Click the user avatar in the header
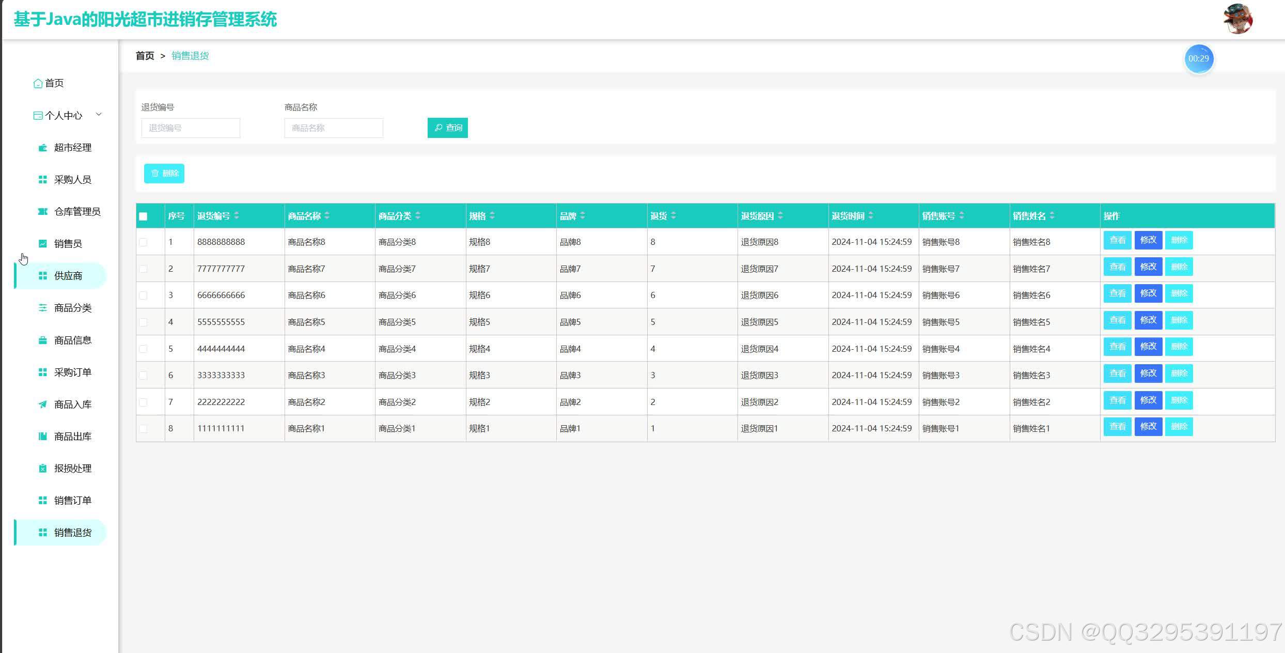This screenshot has width=1285, height=653. [1238, 19]
